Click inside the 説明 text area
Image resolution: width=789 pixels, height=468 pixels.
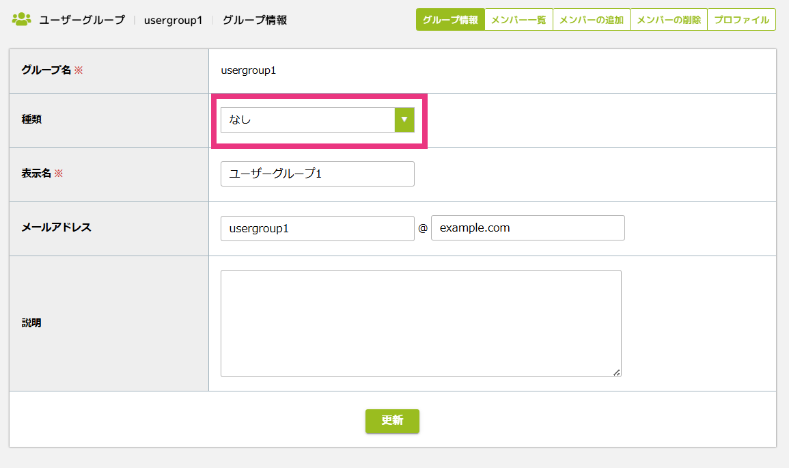pos(421,324)
